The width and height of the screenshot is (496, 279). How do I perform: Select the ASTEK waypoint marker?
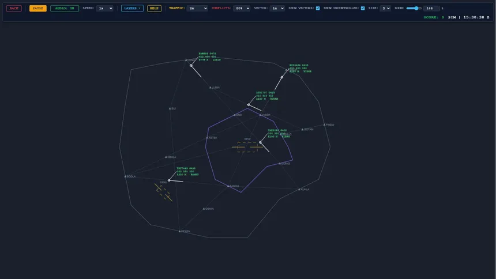tap(207, 138)
